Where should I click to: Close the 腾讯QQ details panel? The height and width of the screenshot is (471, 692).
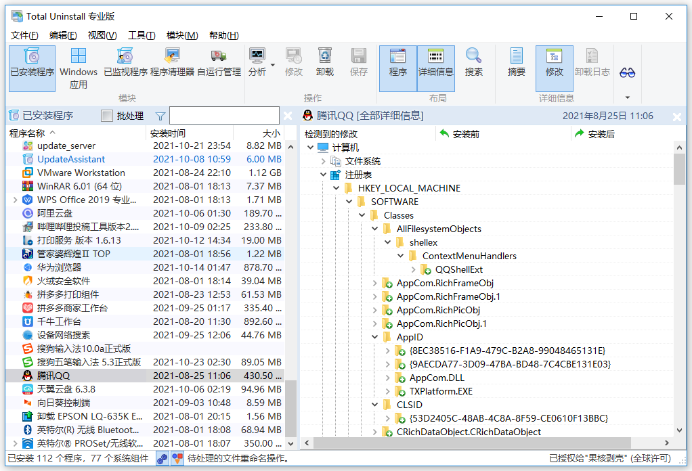pyautogui.click(x=677, y=116)
